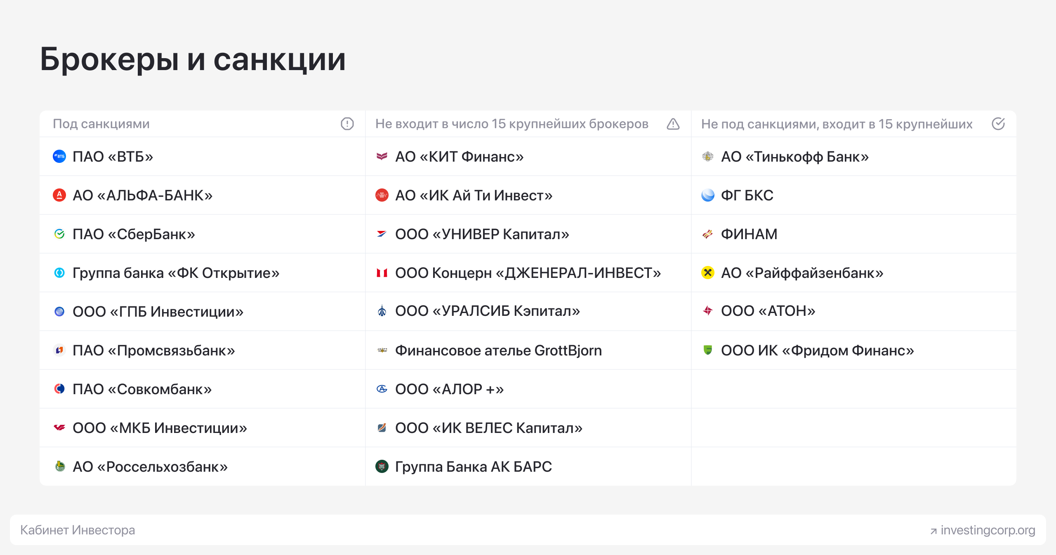Click the text АО «АЛЬФА-БАНК»
Viewport: 1056px width, 555px height.
point(143,195)
